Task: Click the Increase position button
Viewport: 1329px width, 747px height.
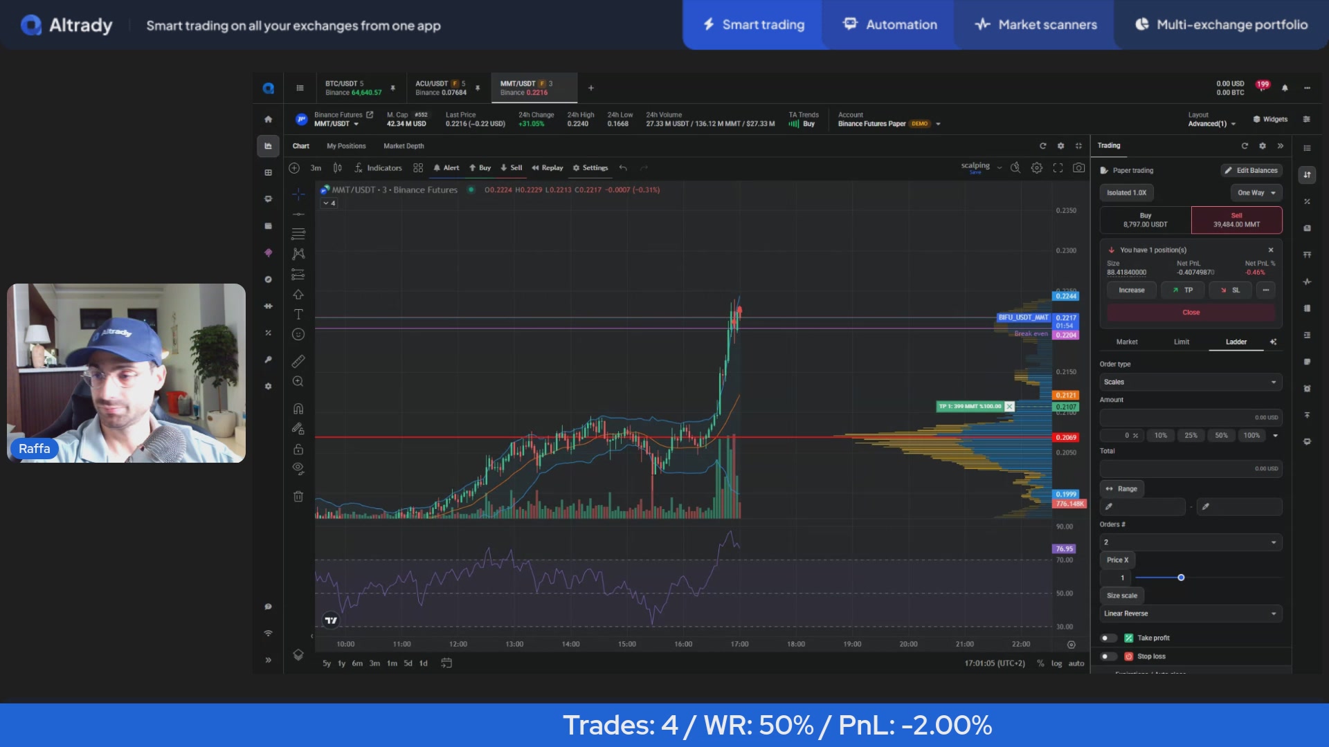Action: point(1131,290)
